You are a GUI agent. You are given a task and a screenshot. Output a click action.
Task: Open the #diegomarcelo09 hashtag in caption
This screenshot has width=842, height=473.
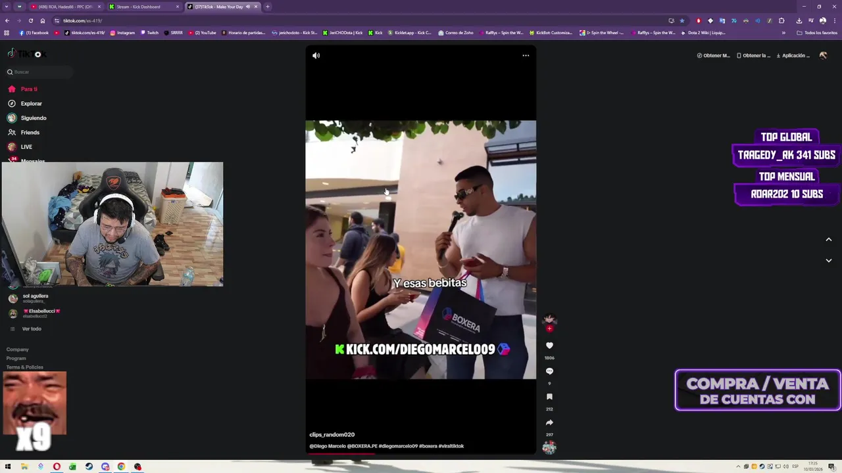coord(398,446)
